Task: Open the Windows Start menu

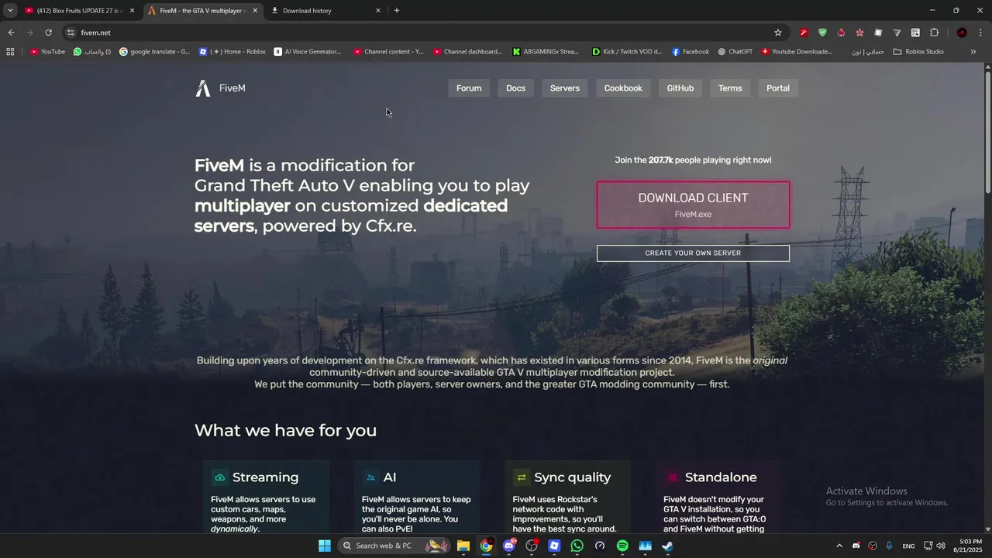Action: click(x=325, y=546)
